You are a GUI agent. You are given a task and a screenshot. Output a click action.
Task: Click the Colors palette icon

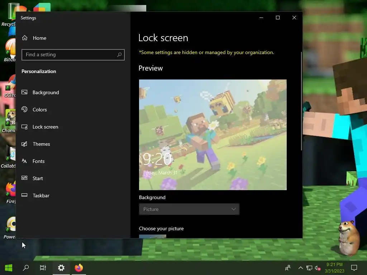pyautogui.click(x=24, y=109)
